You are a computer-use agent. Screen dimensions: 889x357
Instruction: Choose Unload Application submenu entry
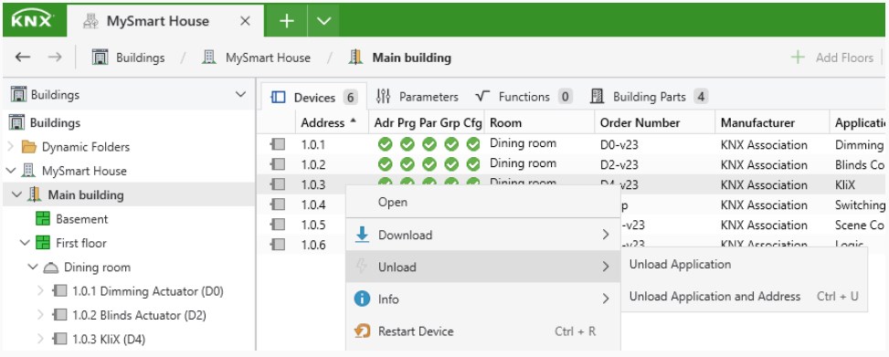pyautogui.click(x=744, y=264)
